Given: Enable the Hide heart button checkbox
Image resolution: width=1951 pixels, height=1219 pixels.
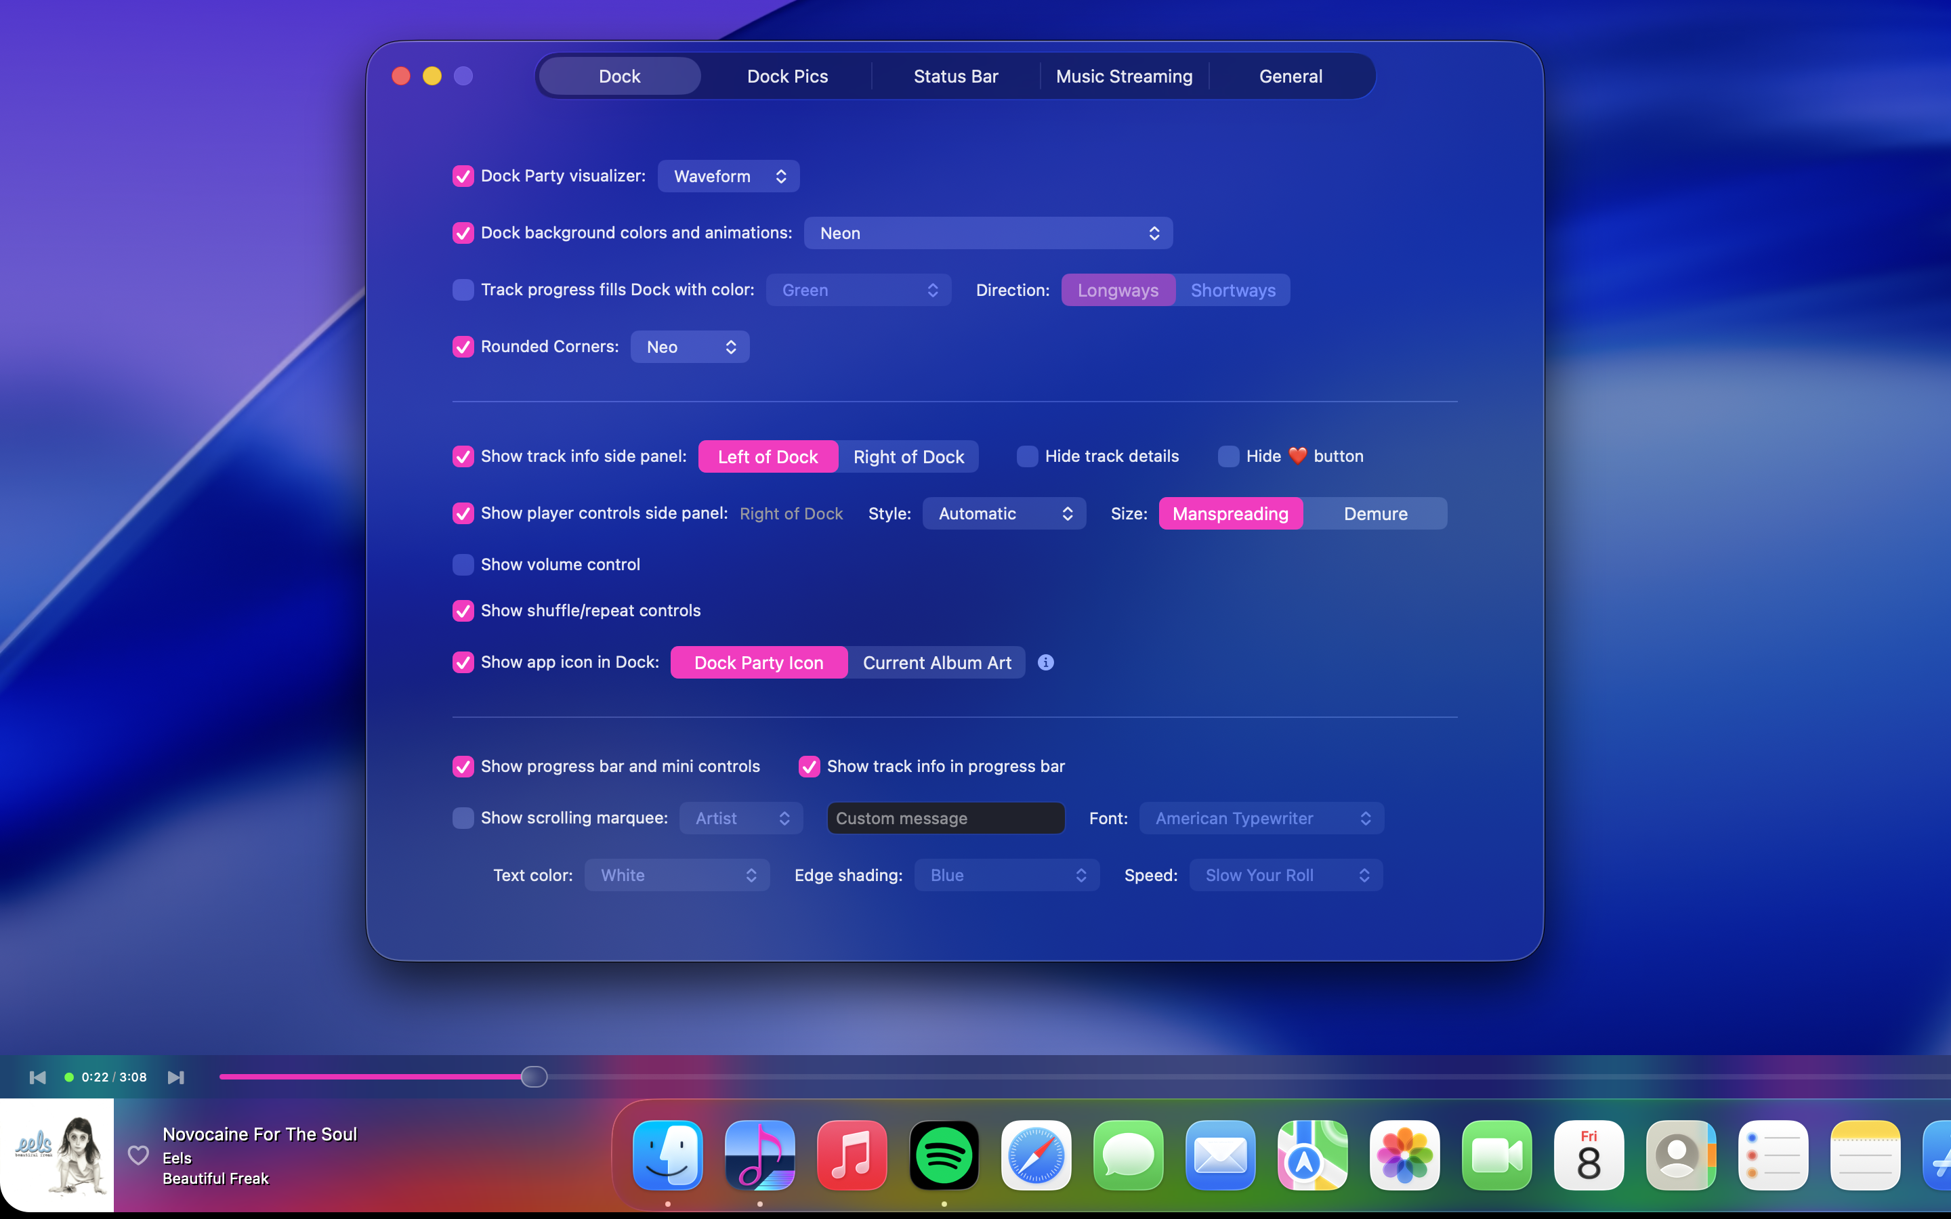Looking at the screenshot, I should click(1228, 456).
